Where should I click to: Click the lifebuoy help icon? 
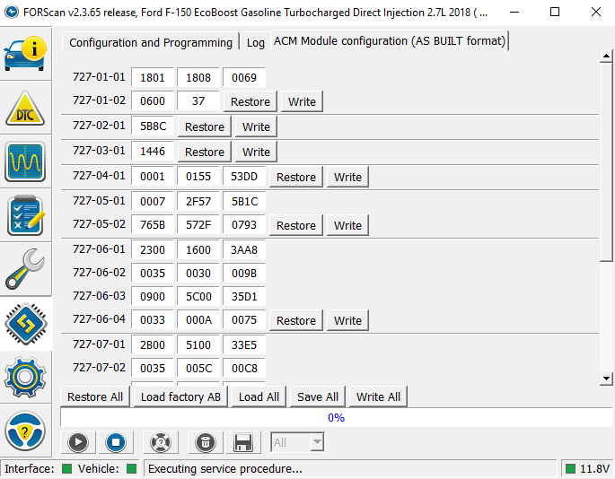point(161,442)
